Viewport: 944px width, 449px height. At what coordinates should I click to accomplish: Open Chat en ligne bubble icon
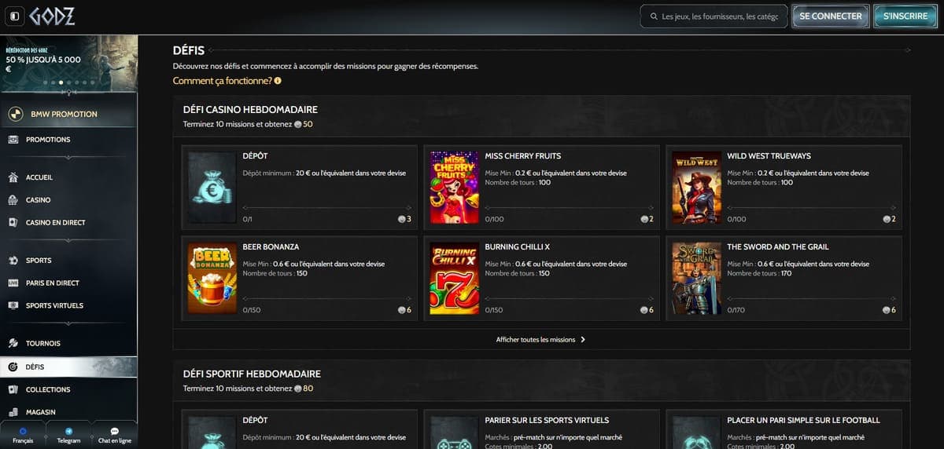pyautogui.click(x=115, y=431)
